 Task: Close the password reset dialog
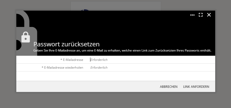tap(209, 15)
